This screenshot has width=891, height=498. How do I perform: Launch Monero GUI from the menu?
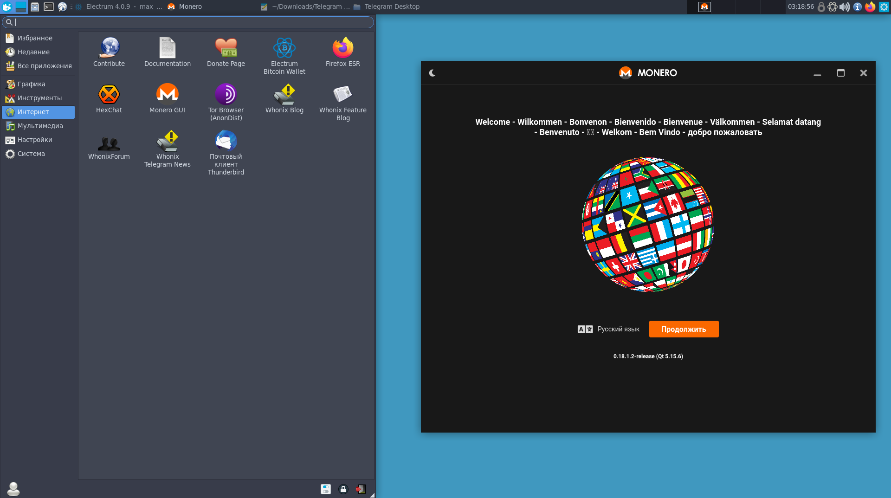coord(168,98)
